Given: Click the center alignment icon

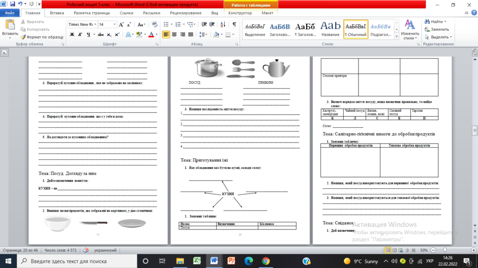Looking at the screenshot, I should [174, 35].
